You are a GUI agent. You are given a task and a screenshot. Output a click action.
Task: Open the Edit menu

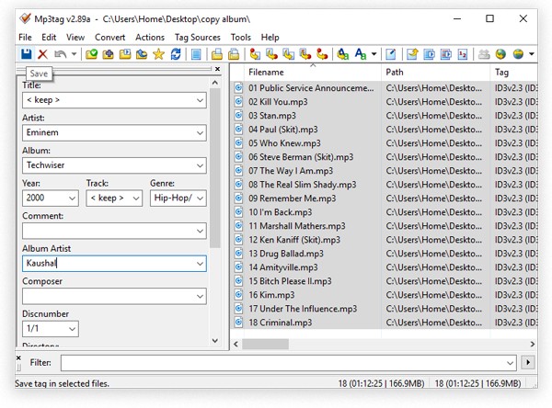(x=49, y=38)
